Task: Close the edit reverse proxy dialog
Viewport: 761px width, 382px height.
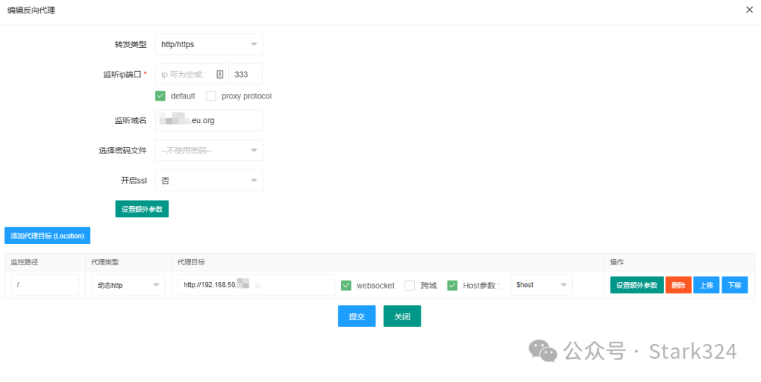Action: coord(748,10)
